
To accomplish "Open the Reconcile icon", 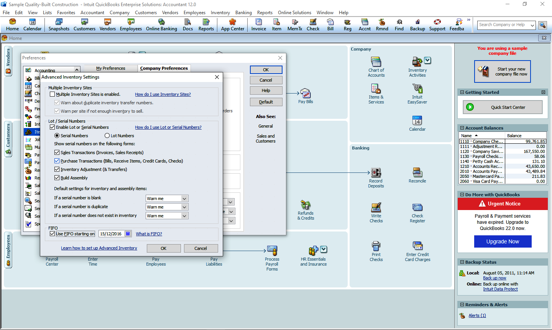I will (417, 175).
